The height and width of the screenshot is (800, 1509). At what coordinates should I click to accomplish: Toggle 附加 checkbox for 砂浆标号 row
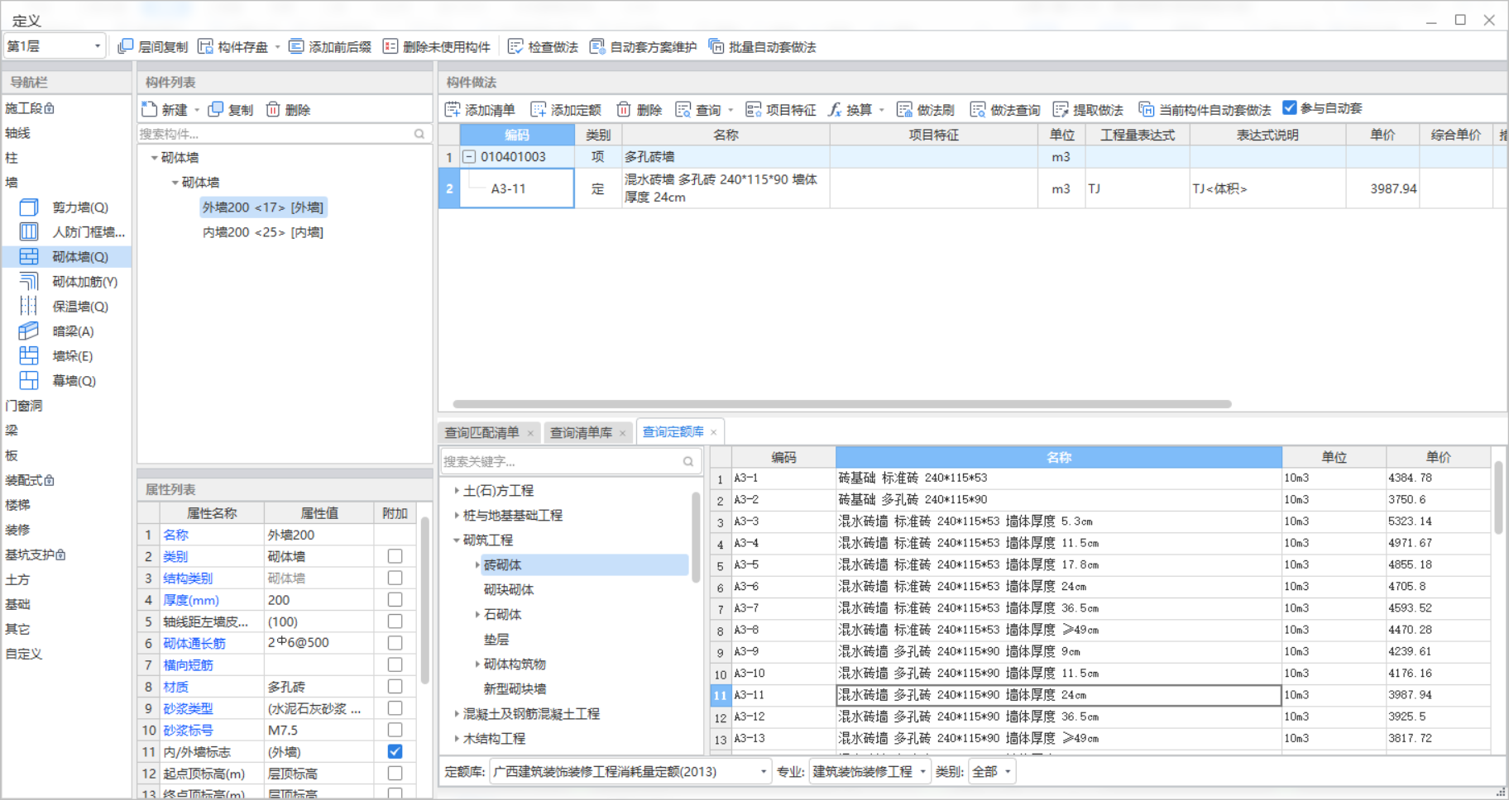395,730
